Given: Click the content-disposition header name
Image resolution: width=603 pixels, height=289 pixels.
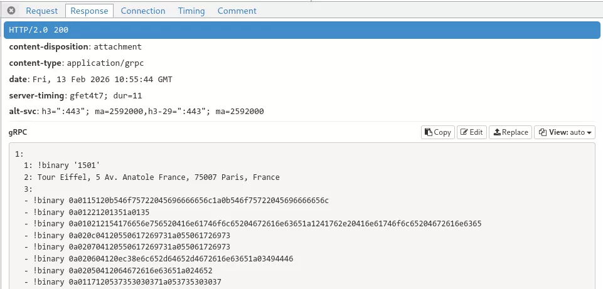Looking at the screenshot, I should coord(49,47).
